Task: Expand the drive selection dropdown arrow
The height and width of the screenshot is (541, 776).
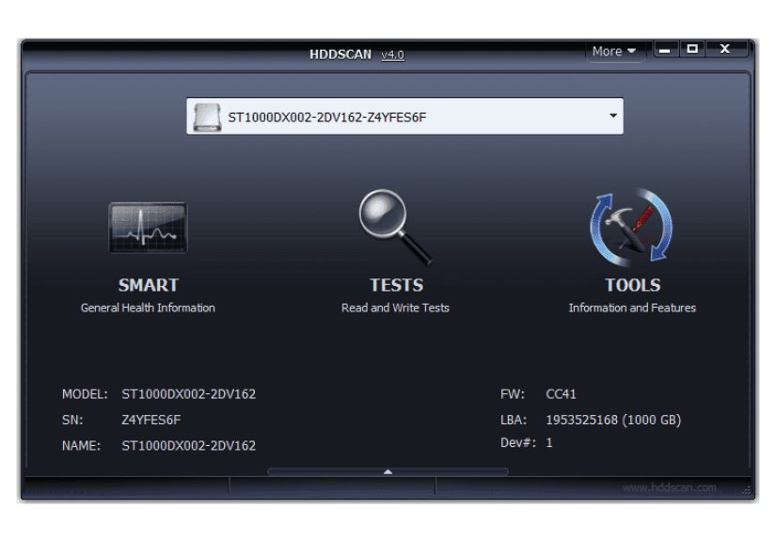Action: 613,116
